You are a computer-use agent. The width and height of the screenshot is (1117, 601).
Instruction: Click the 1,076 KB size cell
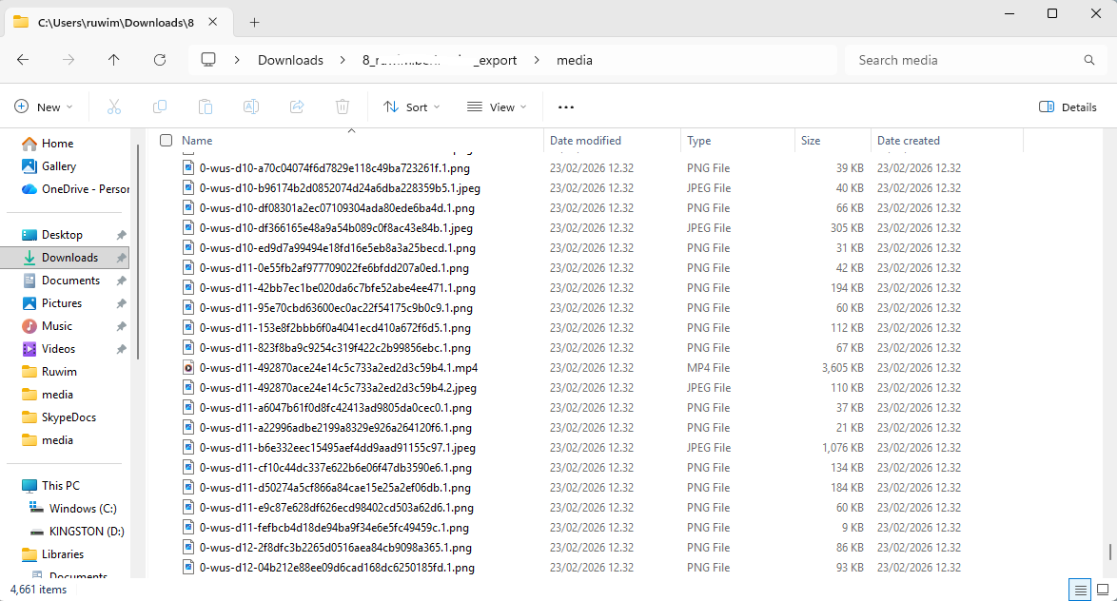tap(842, 447)
